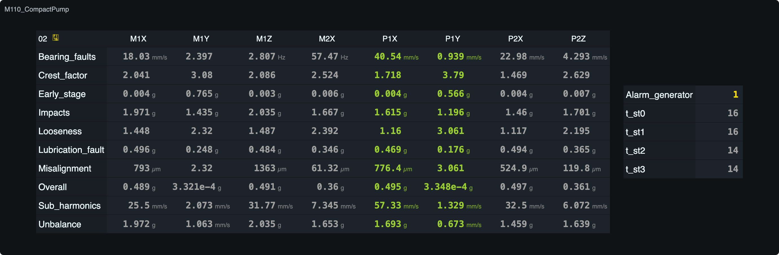
Task: Click green Lubrication_fault P1Y value 0.176 g
Action: 454,150
